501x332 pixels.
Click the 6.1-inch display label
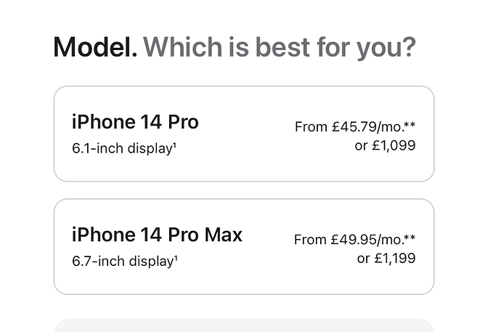coord(121,148)
